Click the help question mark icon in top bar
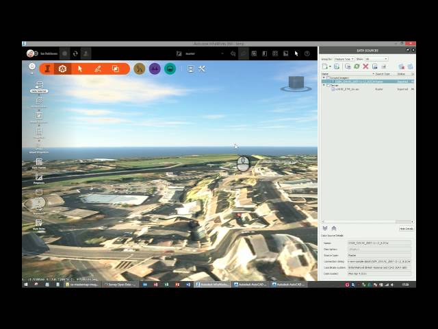The width and height of the screenshot is (438, 329). [x=307, y=53]
